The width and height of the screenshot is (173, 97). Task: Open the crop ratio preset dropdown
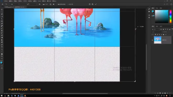[x=14, y=4]
